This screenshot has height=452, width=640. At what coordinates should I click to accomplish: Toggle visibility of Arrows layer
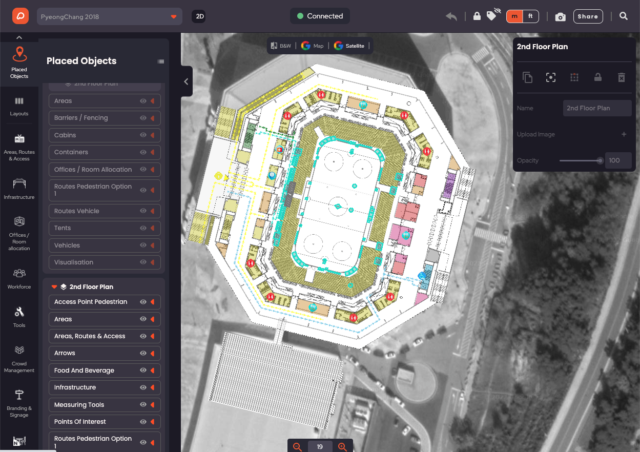(143, 353)
